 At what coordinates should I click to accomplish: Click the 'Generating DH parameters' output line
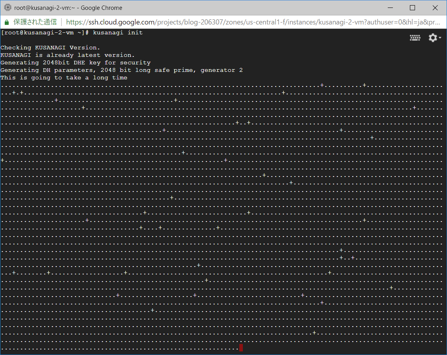point(121,70)
